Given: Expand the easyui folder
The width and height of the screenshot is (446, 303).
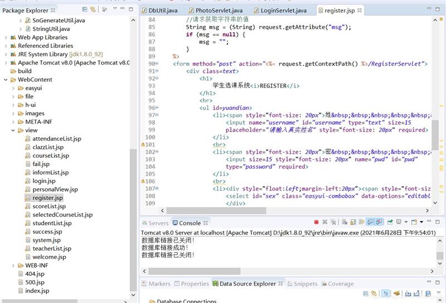Looking at the screenshot, I should [13, 88].
